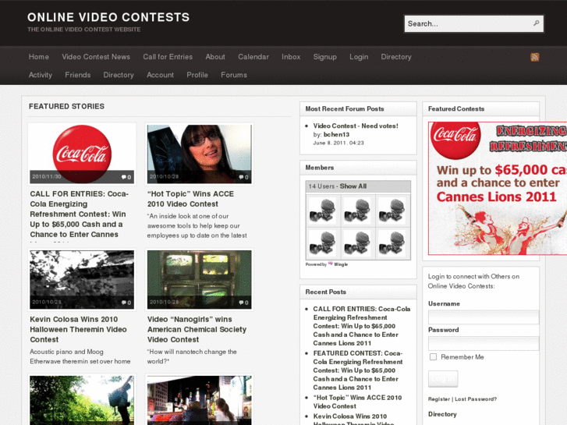The width and height of the screenshot is (567, 425).
Task: Open the Register link
Action: (439, 399)
